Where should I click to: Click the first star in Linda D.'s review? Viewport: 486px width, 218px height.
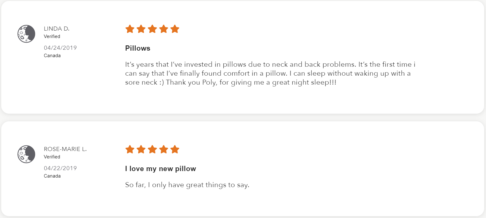point(130,29)
